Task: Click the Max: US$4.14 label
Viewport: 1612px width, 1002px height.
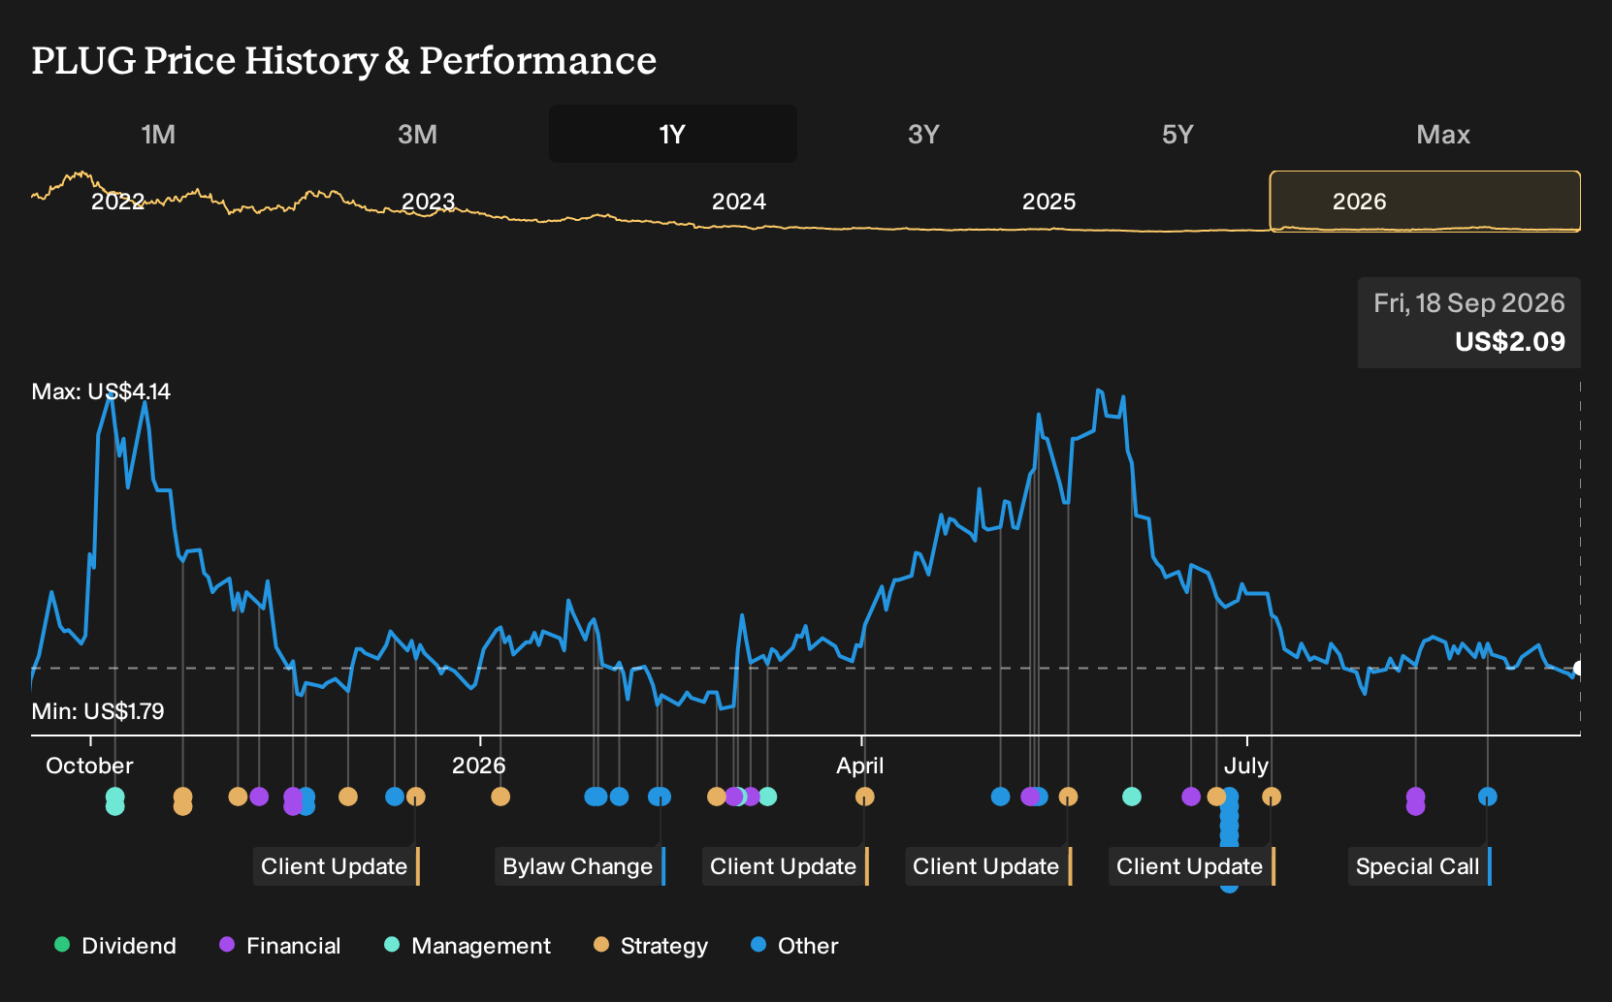Action: pyautogui.click(x=101, y=391)
